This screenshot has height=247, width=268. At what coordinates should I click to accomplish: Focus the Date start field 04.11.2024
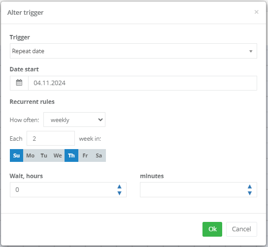pos(142,83)
